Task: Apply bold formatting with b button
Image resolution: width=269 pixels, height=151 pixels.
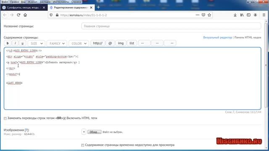Action: tap(8, 43)
